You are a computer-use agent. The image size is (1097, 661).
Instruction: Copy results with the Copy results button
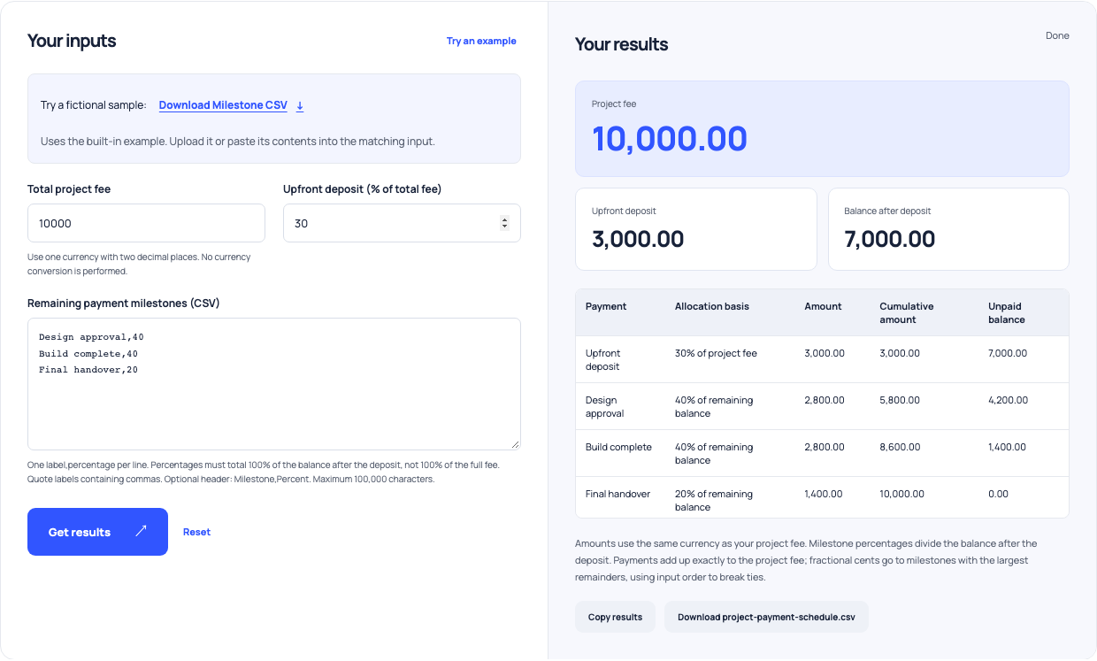615,617
